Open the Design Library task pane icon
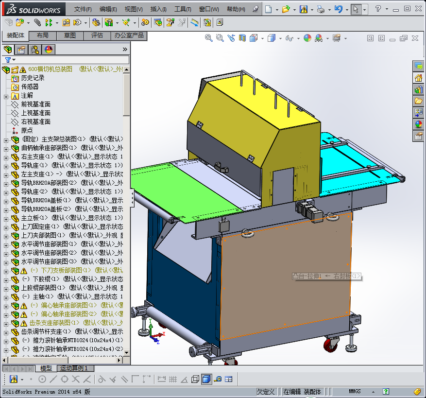The height and width of the screenshot is (398, 426). 418,89
